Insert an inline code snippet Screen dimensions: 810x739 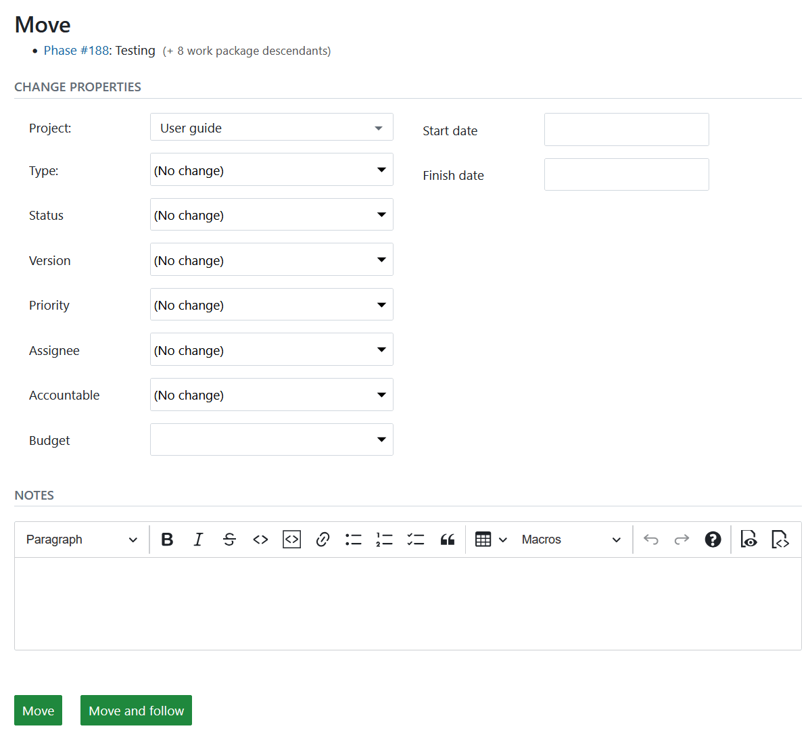(x=260, y=539)
